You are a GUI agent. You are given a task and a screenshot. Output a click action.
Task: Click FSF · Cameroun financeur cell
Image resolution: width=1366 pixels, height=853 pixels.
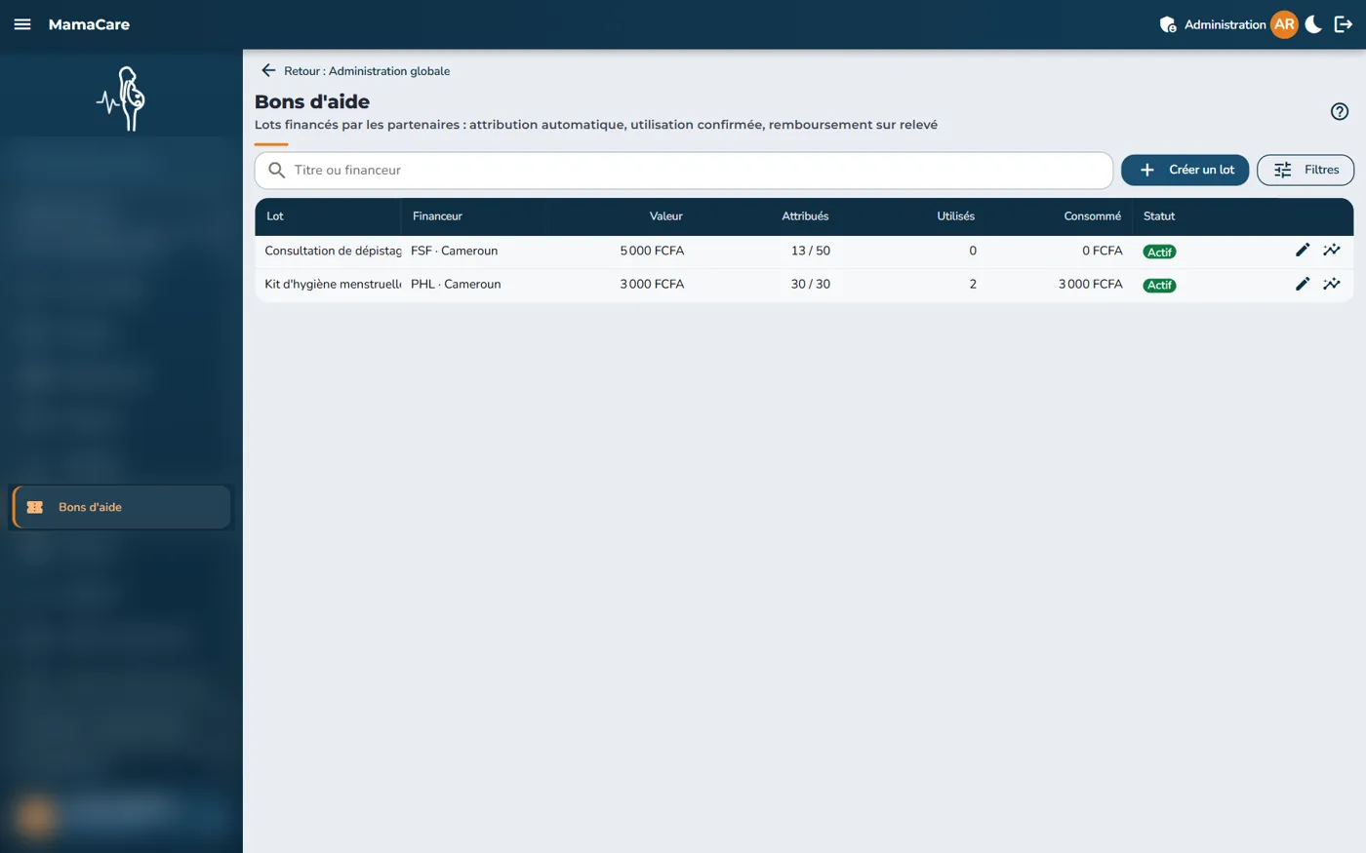tap(454, 251)
